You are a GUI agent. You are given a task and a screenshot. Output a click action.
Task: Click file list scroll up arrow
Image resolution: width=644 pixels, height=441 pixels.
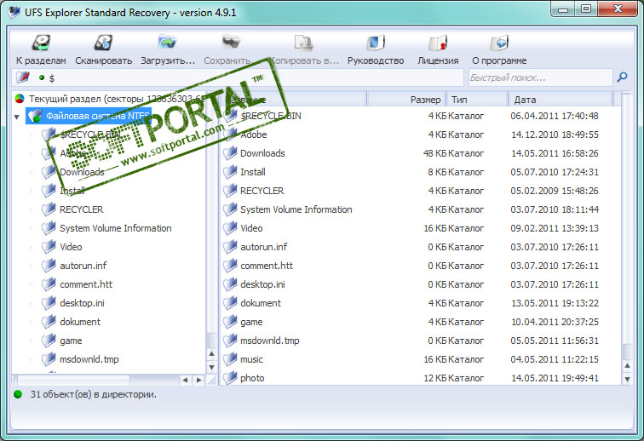tap(627, 365)
